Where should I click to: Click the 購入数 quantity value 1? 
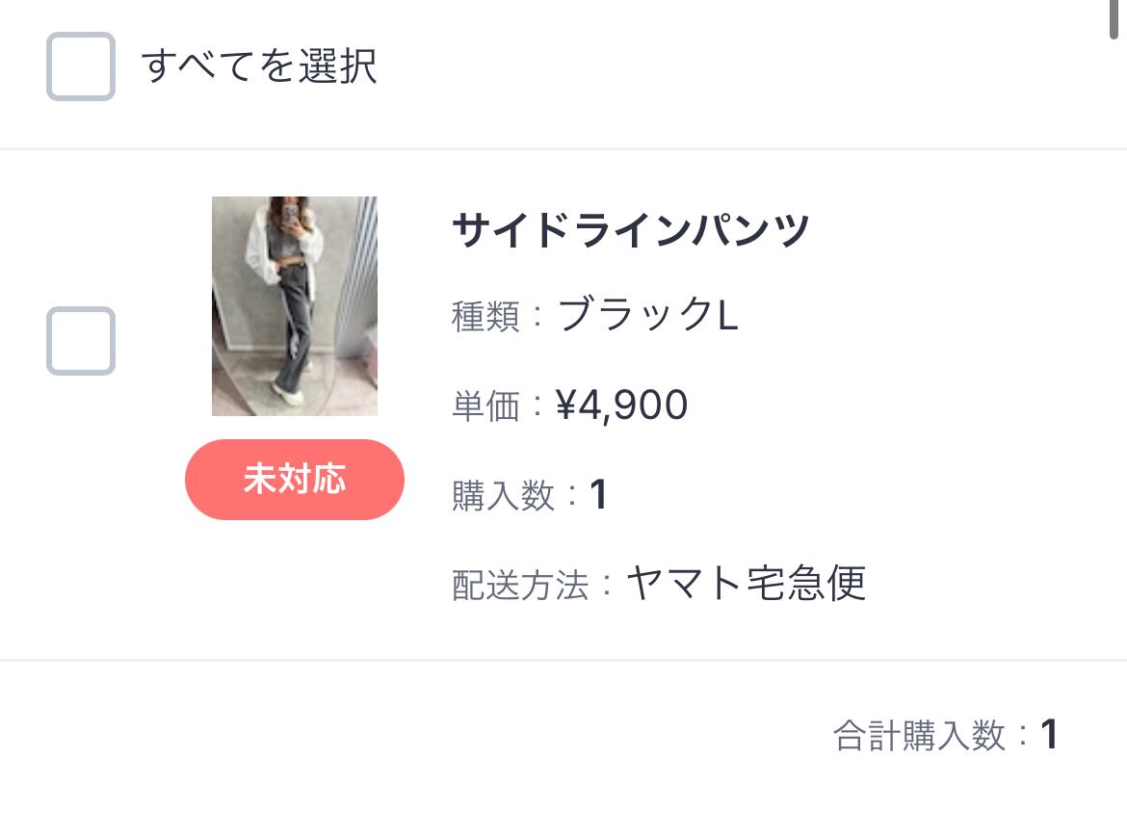598,495
